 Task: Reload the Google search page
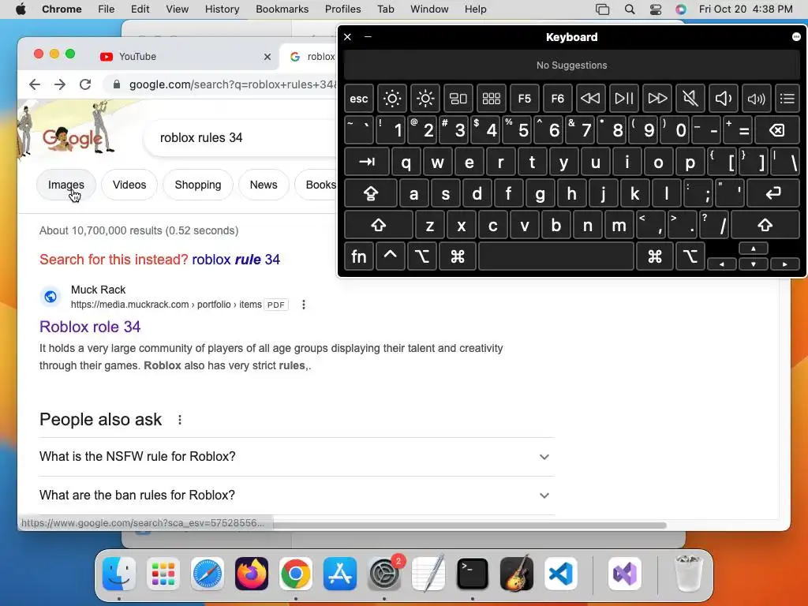tap(85, 84)
